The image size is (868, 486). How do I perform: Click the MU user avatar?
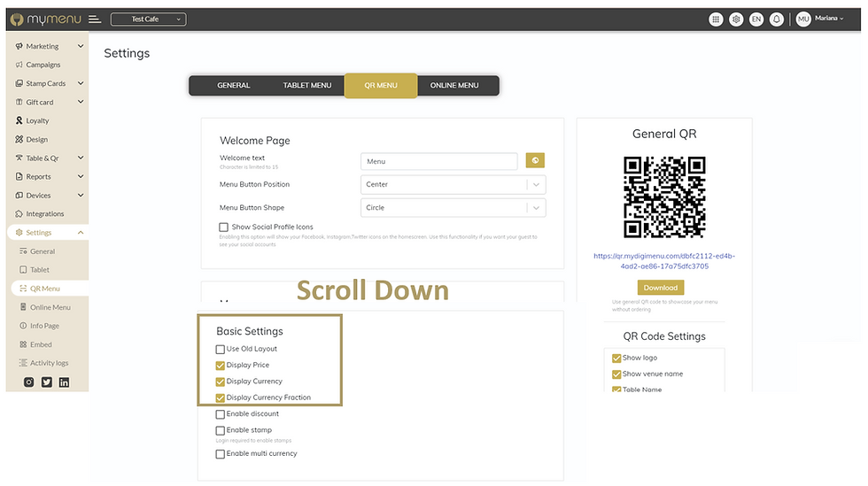pyautogui.click(x=803, y=19)
